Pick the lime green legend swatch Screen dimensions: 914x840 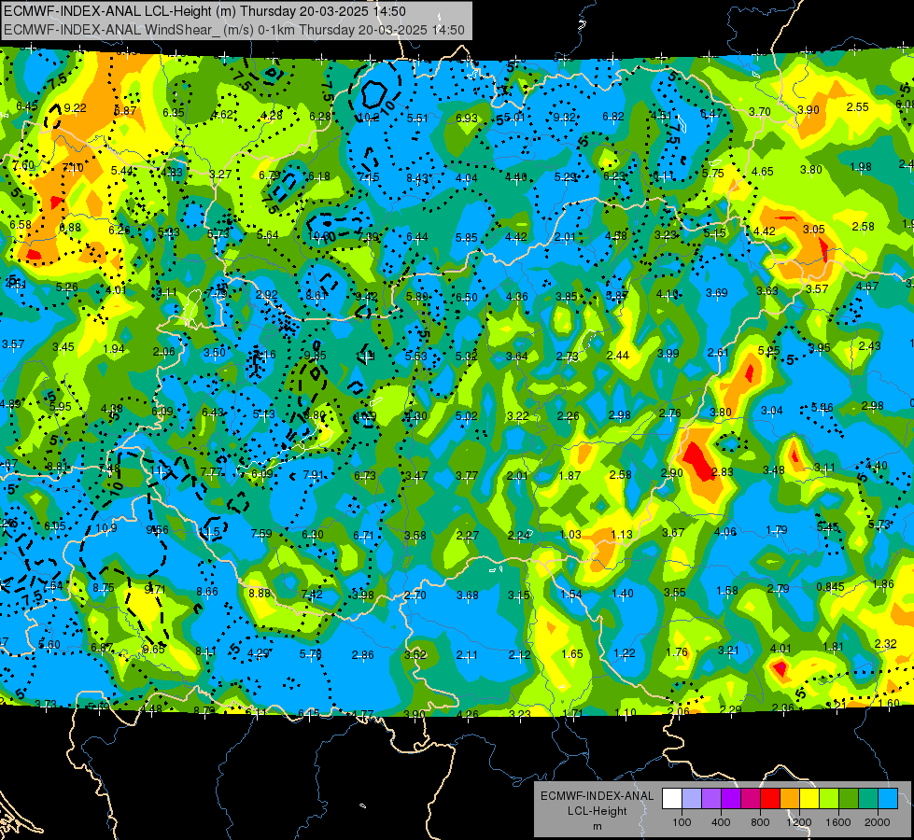coord(829,799)
